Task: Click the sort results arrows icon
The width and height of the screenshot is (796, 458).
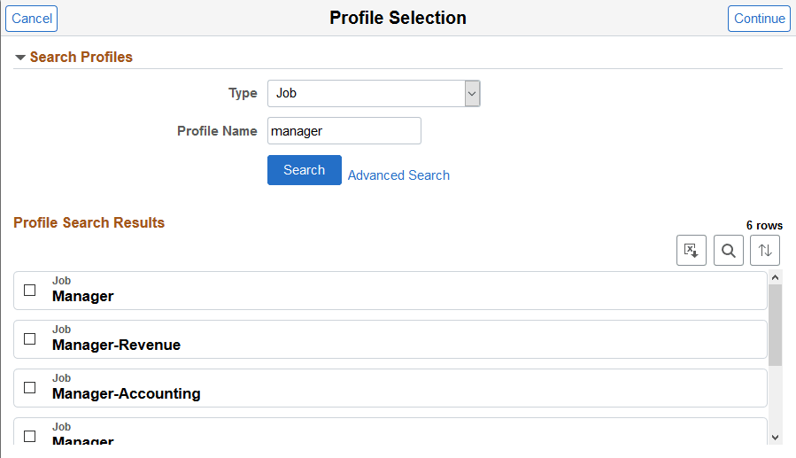Action: click(765, 250)
